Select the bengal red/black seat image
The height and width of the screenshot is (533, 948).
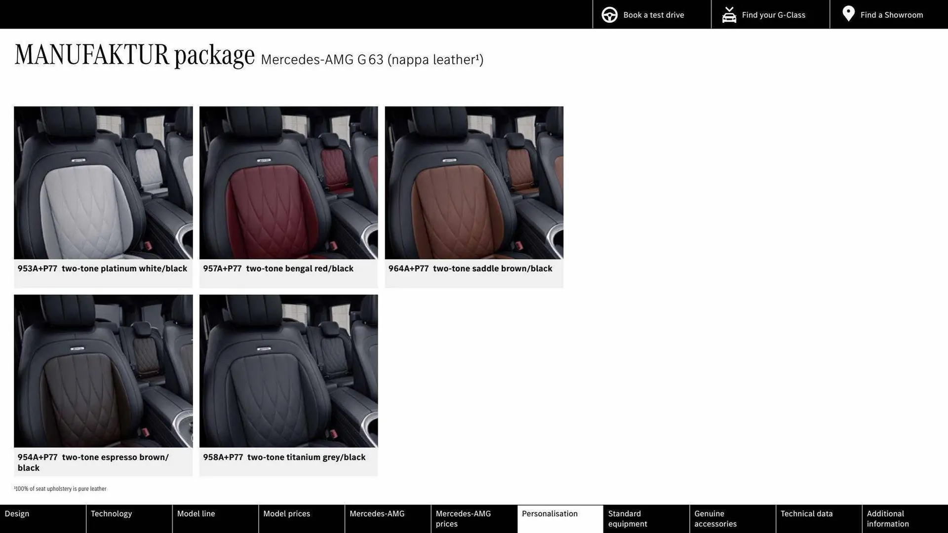click(288, 183)
